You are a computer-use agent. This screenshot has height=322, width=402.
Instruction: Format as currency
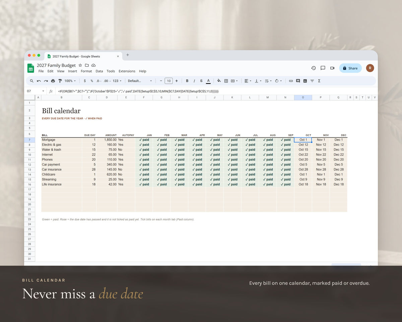85,81
